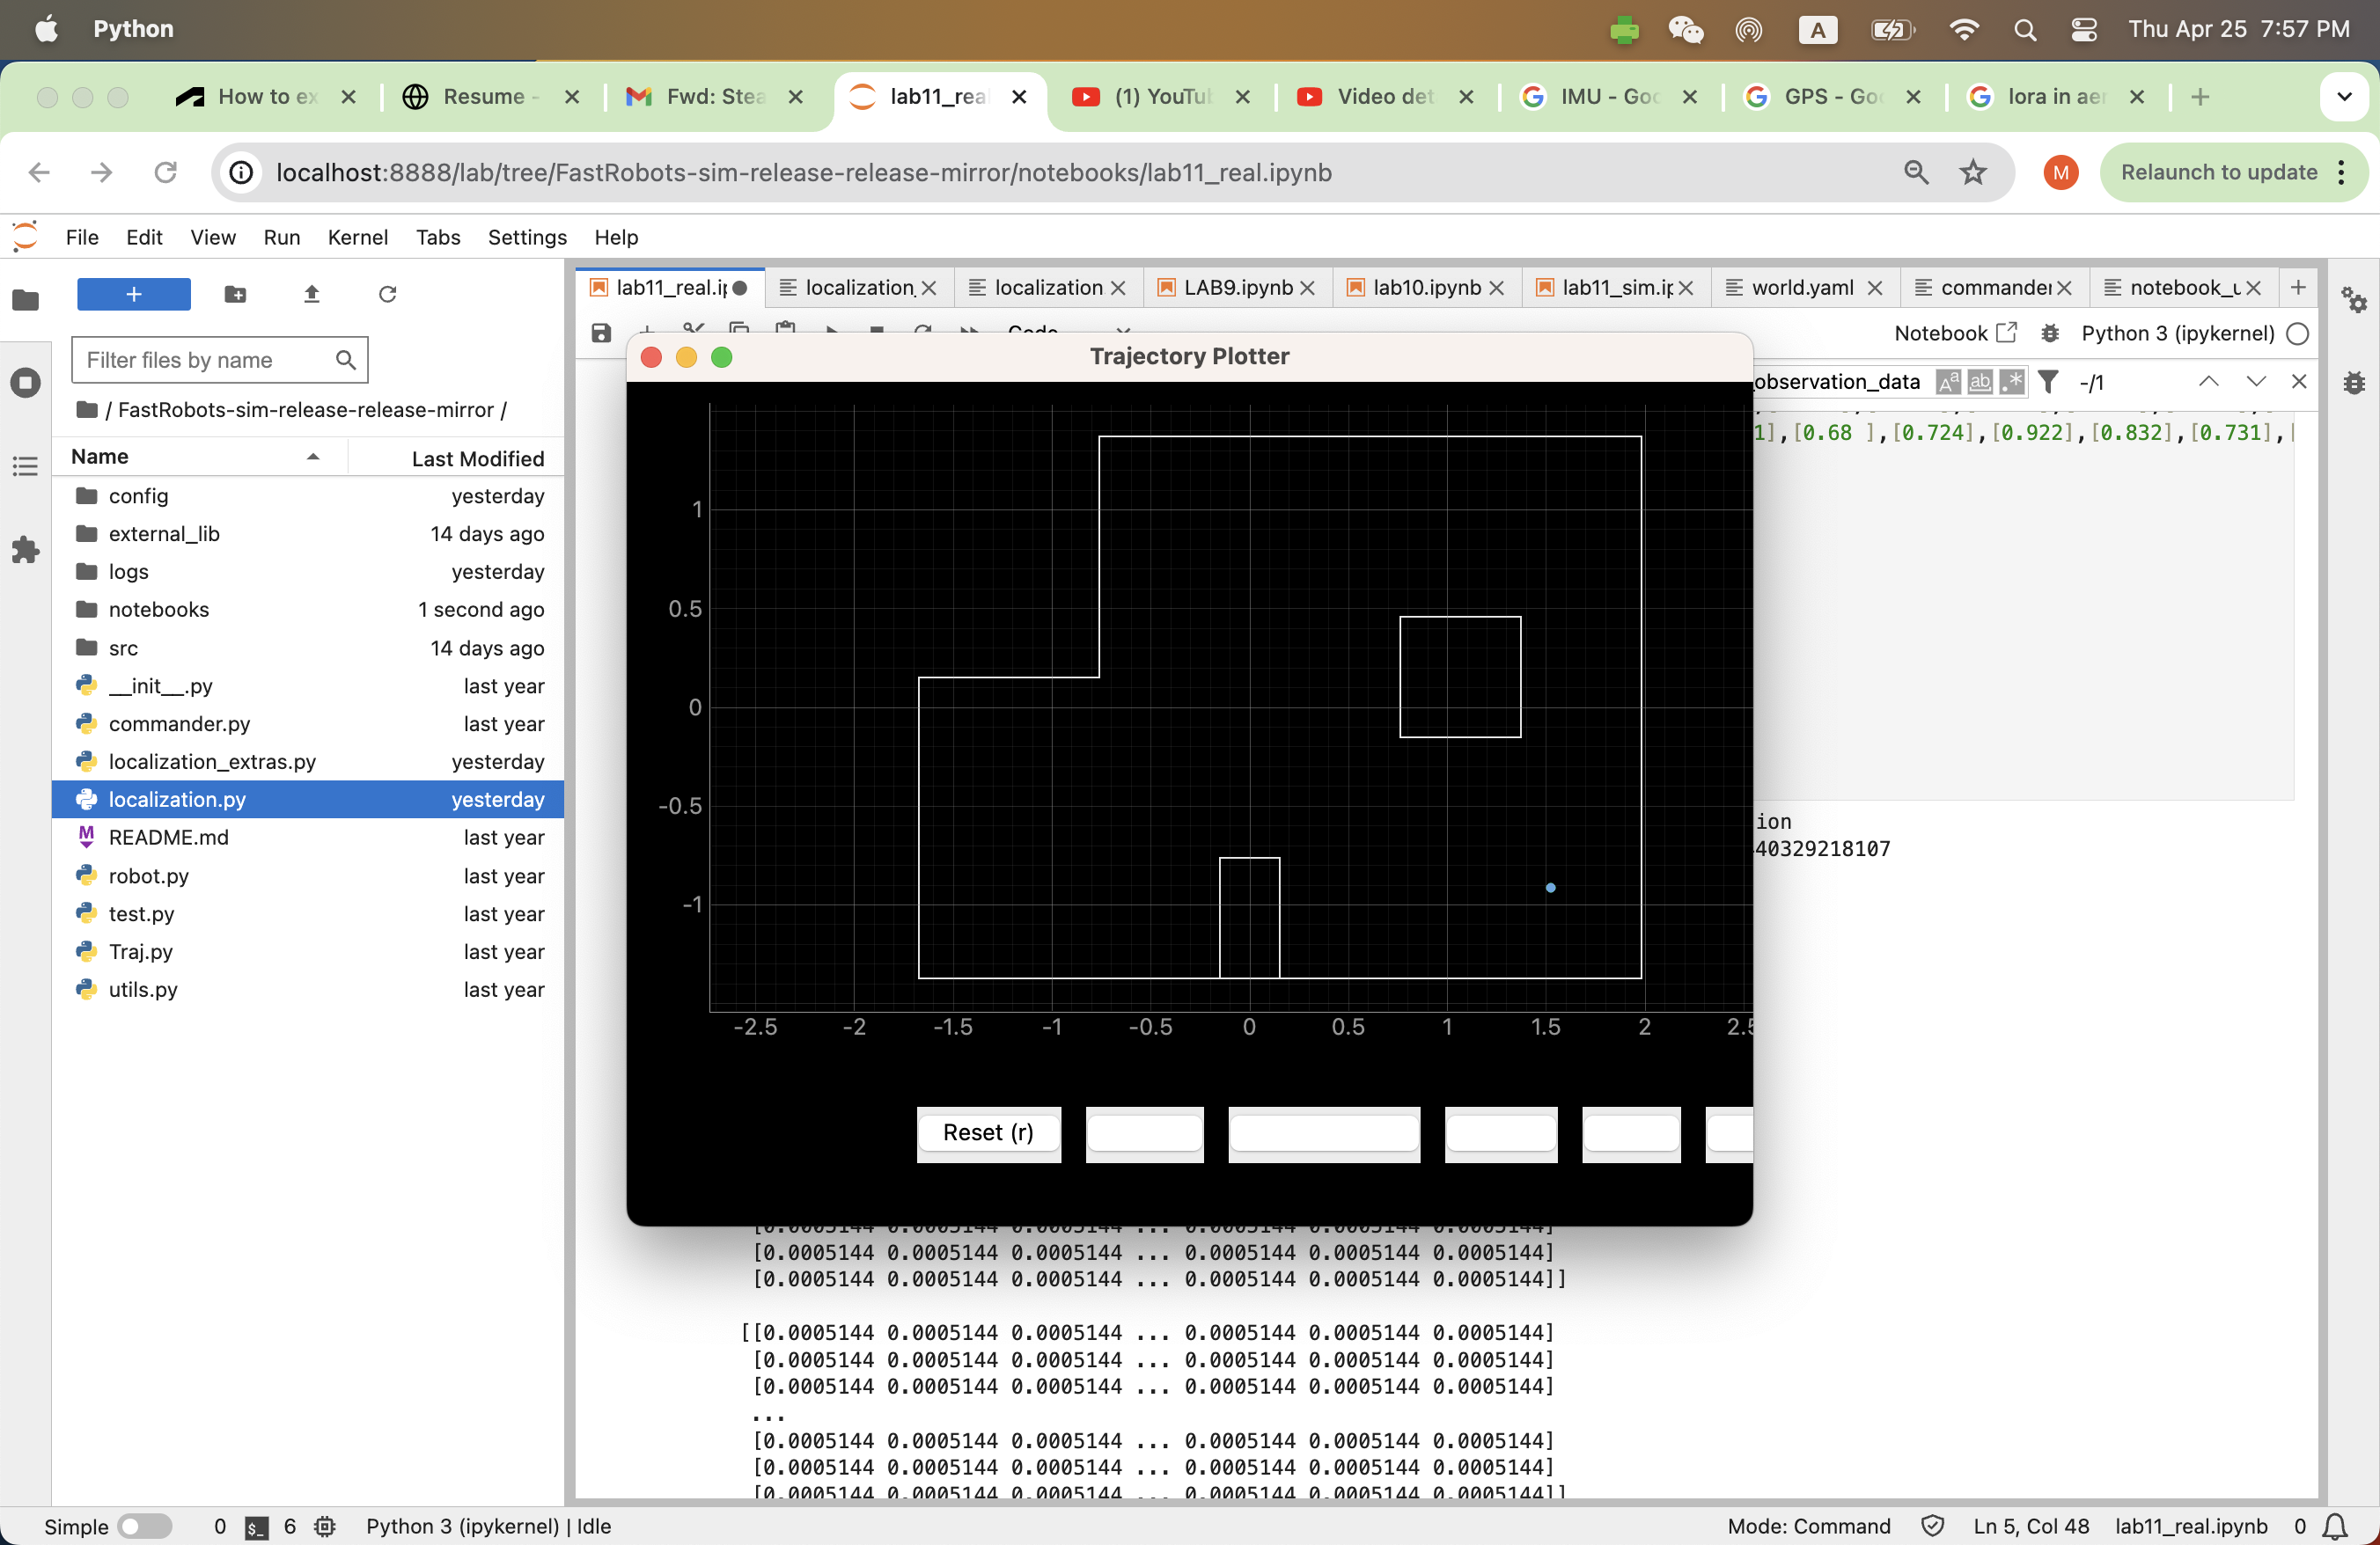The image size is (2380, 1545).
Task: Open the Kernel menu
Action: [358, 237]
